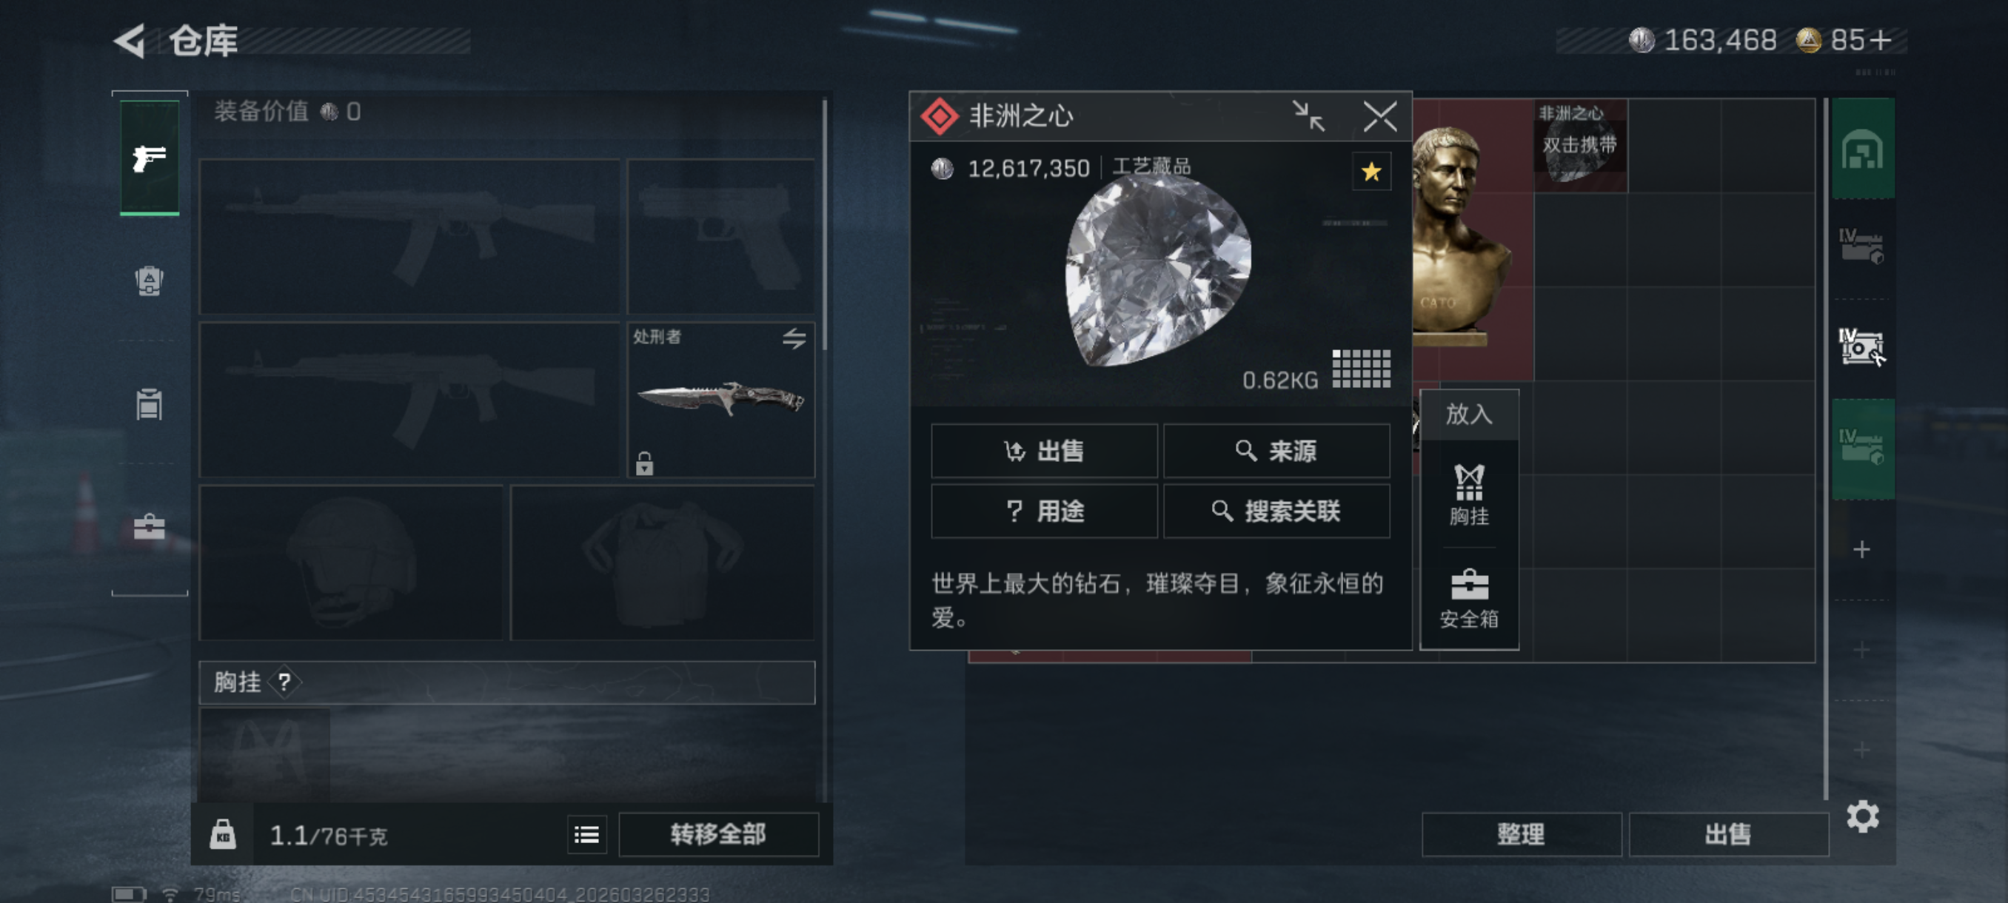Image resolution: width=2008 pixels, height=903 pixels.
Task: Swap the 处刑者 knife with switch arrows
Action: tap(794, 338)
